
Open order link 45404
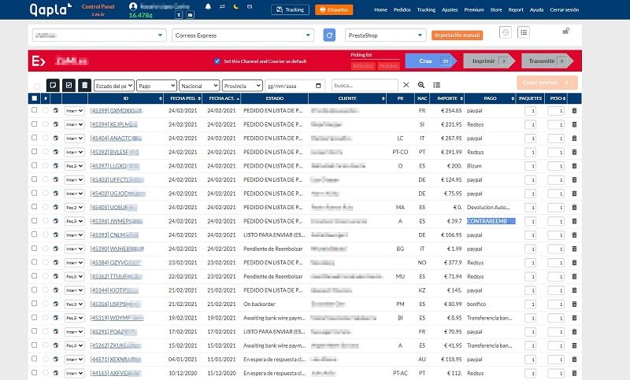(x=116, y=138)
